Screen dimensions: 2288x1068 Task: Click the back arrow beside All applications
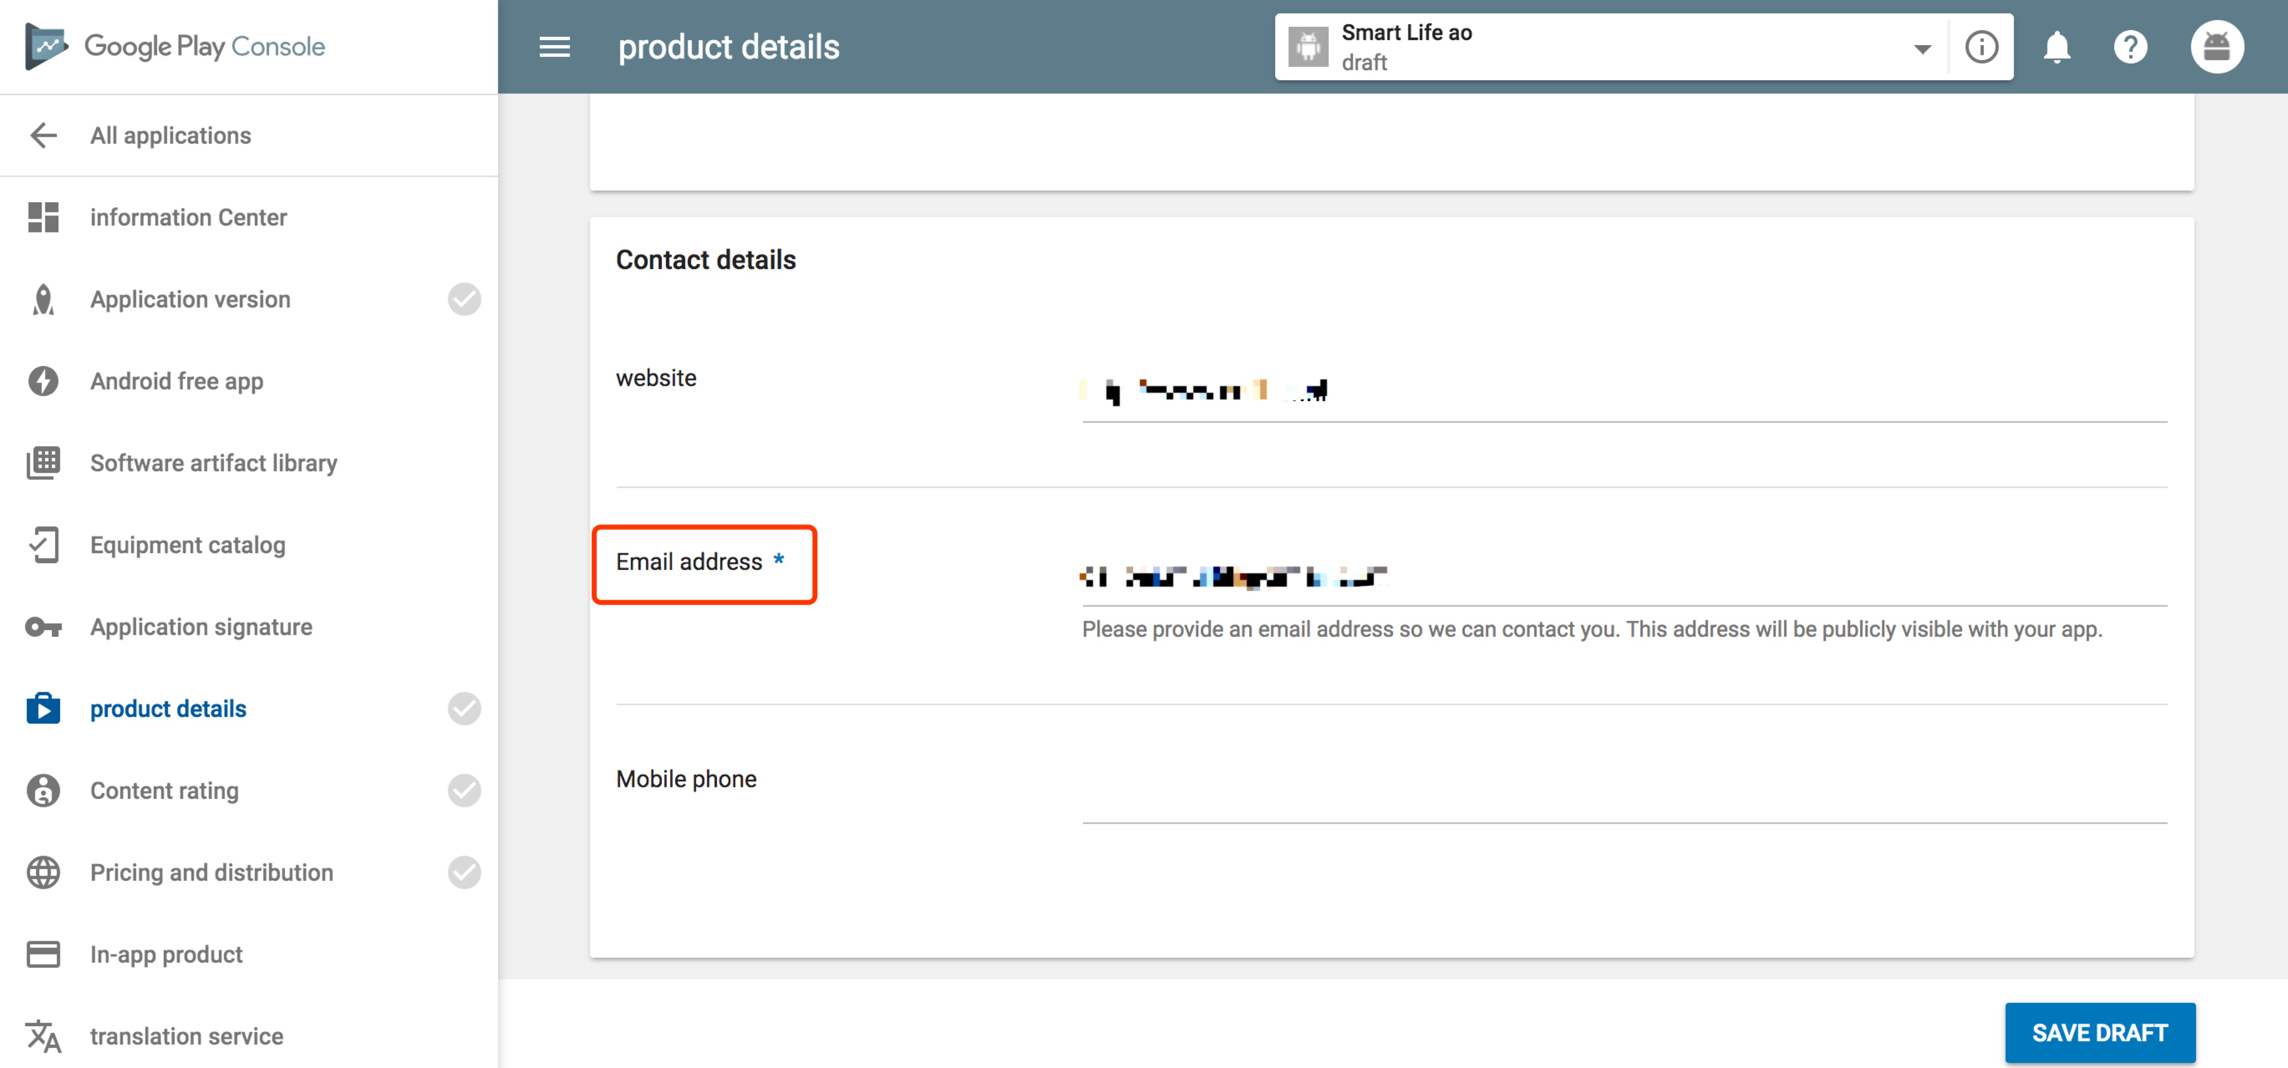[x=43, y=135]
